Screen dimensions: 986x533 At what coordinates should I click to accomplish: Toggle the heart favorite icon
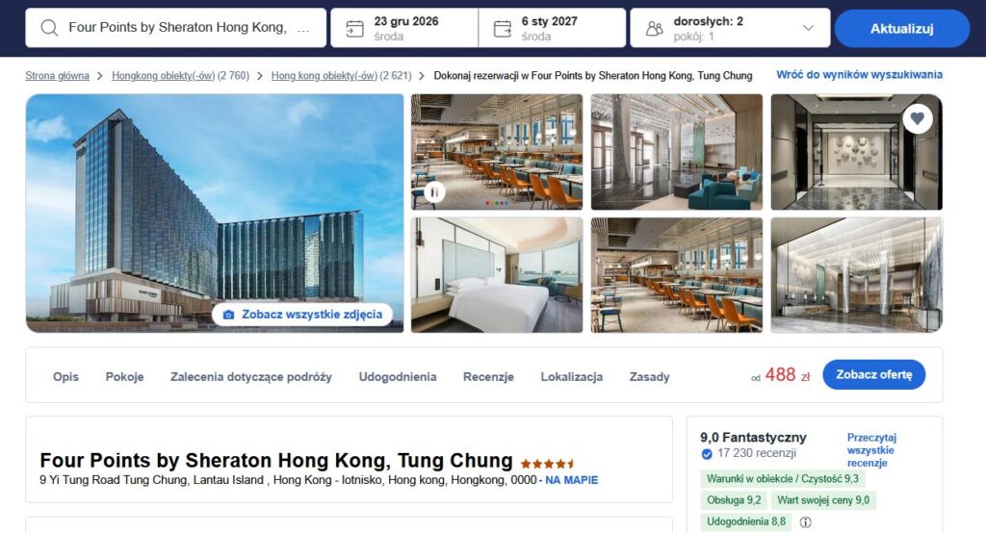pyautogui.click(x=918, y=118)
